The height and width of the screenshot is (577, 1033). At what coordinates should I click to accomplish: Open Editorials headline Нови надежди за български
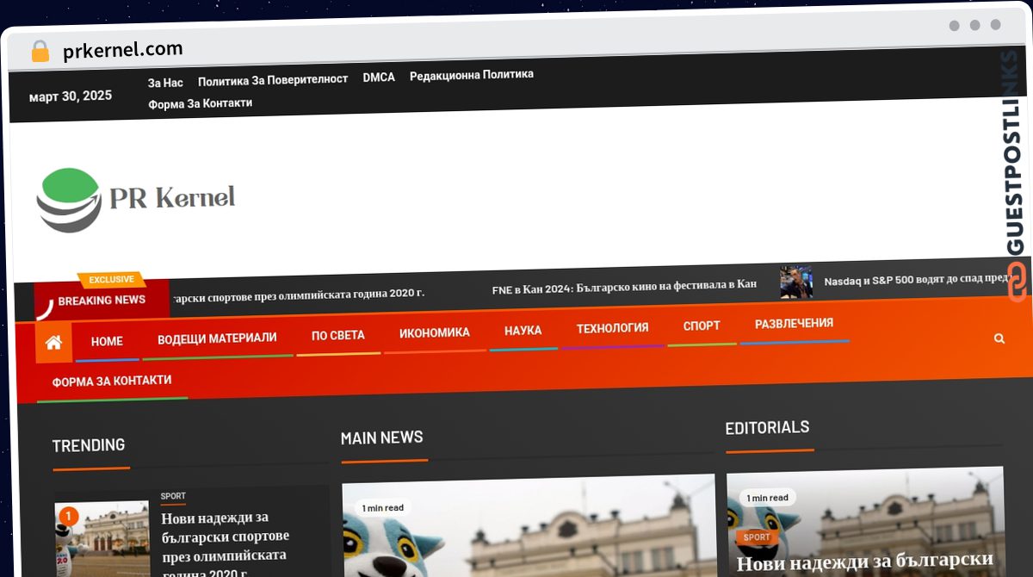865,562
